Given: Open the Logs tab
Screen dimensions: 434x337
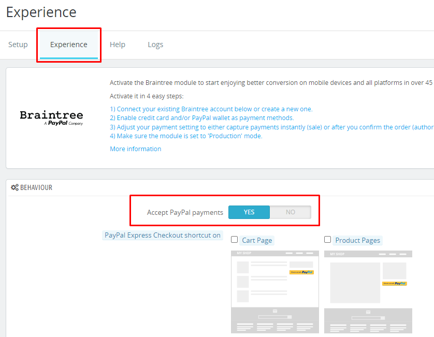Looking at the screenshot, I should [155, 45].
